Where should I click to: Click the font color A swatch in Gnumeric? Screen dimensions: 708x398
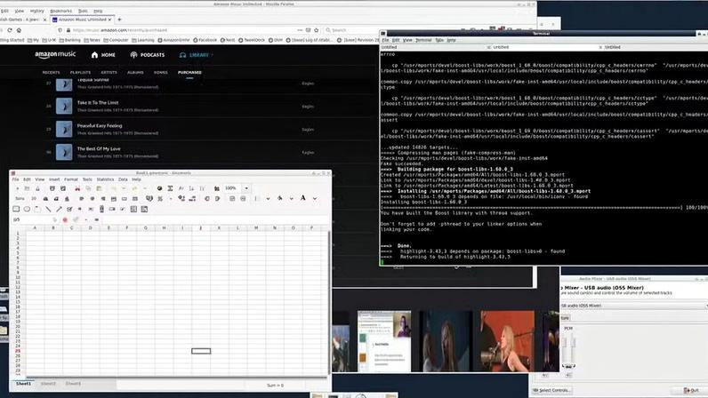coord(303,198)
